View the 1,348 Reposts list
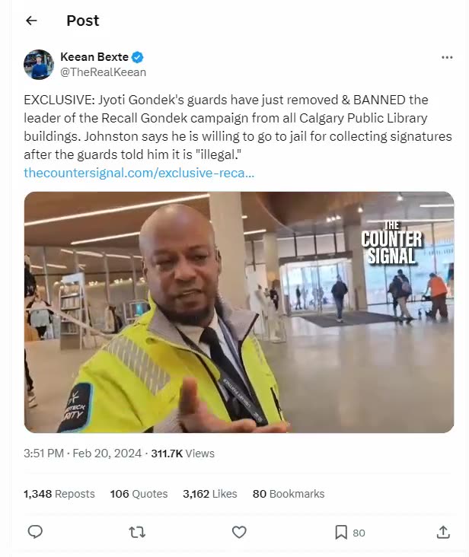The width and height of the screenshot is (469, 557). 59,494
